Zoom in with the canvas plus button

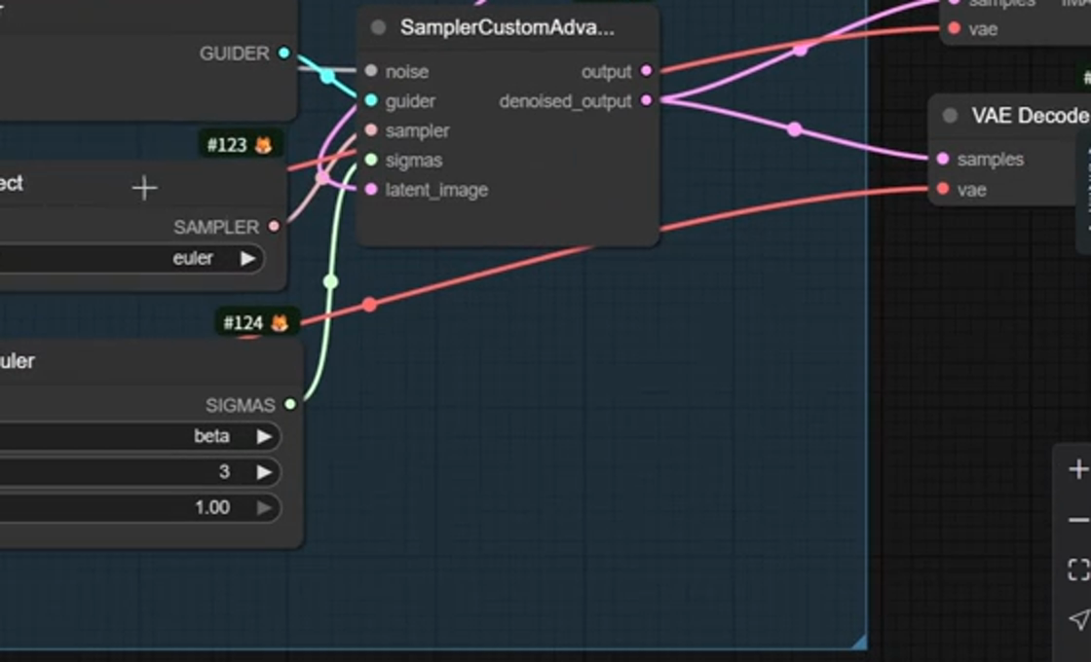[1078, 469]
